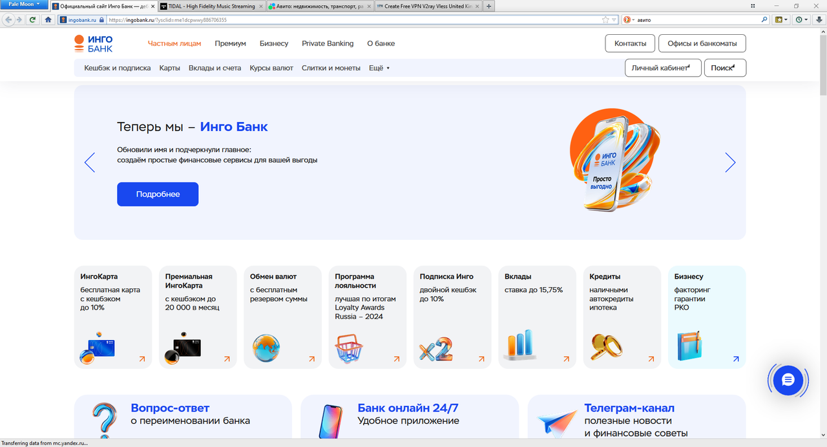Image resolution: width=827 pixels, height=447 pixels.
Task: Switch to the Create Free VPN tab
Action: [x=428, y=6]
